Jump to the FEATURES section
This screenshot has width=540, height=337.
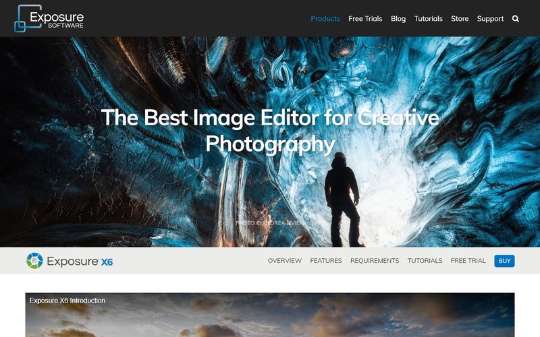[x=326, y=261]
